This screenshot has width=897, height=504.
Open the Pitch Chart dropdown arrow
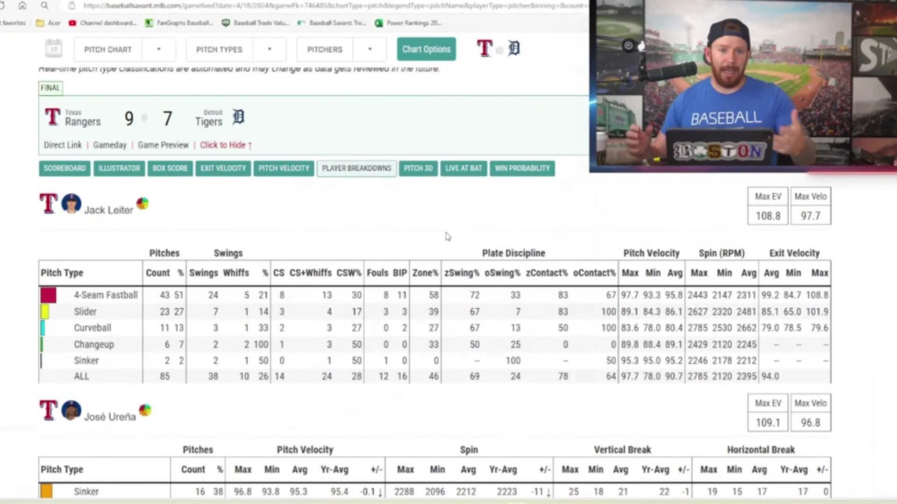[158, 49]
